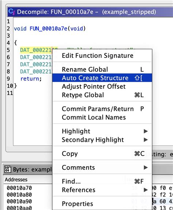Click DAT_000221 variable on line 6
The image size is (173, 210).
[36, 57]
